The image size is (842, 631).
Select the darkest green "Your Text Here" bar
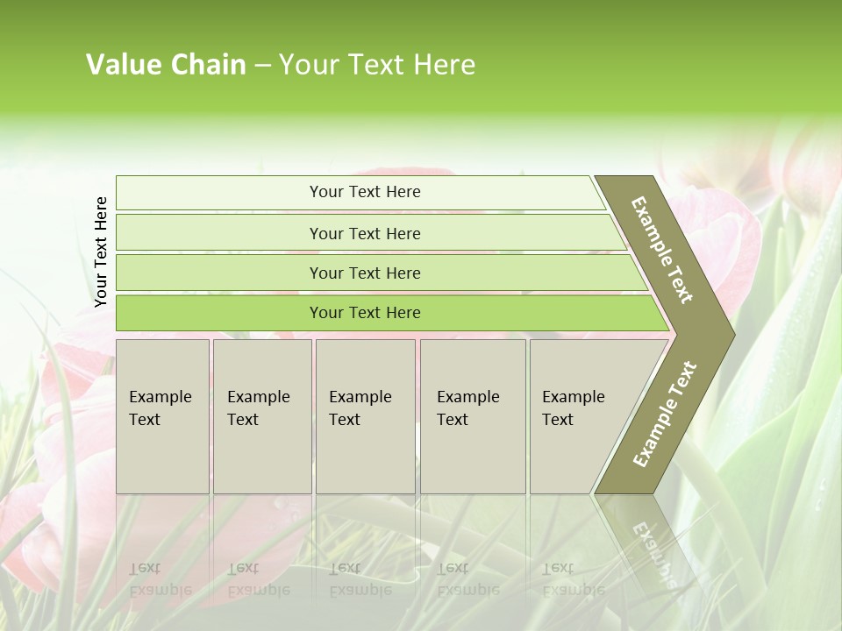364,313
